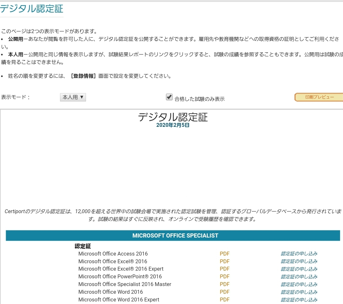343x304 pixels.
Task: Open the 表示モード dropdown showing 本人用
Action: tap(73, 97)
